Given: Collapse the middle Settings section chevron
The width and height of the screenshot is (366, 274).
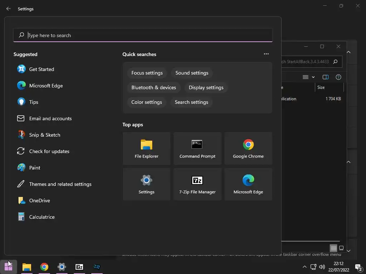Looking at the screenshot, I should pos(348,162).
